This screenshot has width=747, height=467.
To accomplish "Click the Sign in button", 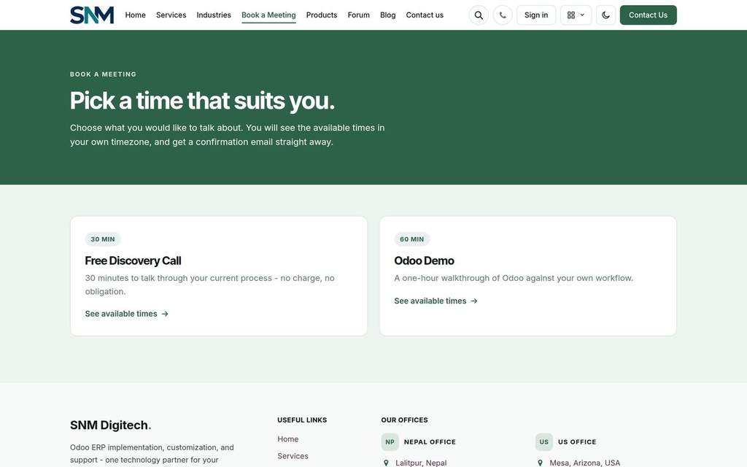I will [536, 15].
